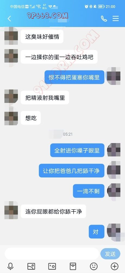The image size is (125, 273).
Task: Select the 想吃 message bubble
Action: 31,118
